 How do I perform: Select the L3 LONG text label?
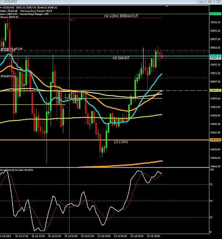[121, 142]
